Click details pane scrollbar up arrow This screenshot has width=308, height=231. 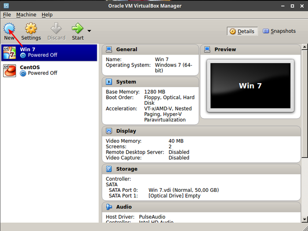click(304, 47)
